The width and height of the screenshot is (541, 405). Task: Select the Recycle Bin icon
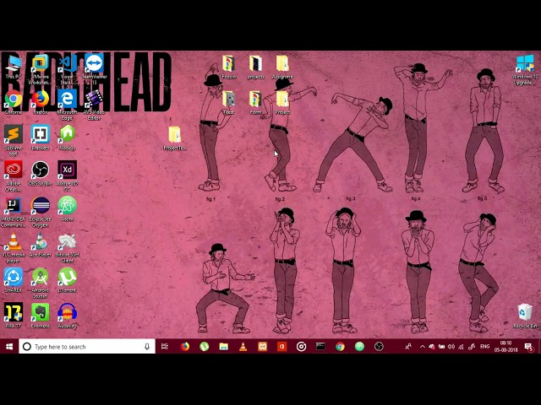click(x=525, y=316)
